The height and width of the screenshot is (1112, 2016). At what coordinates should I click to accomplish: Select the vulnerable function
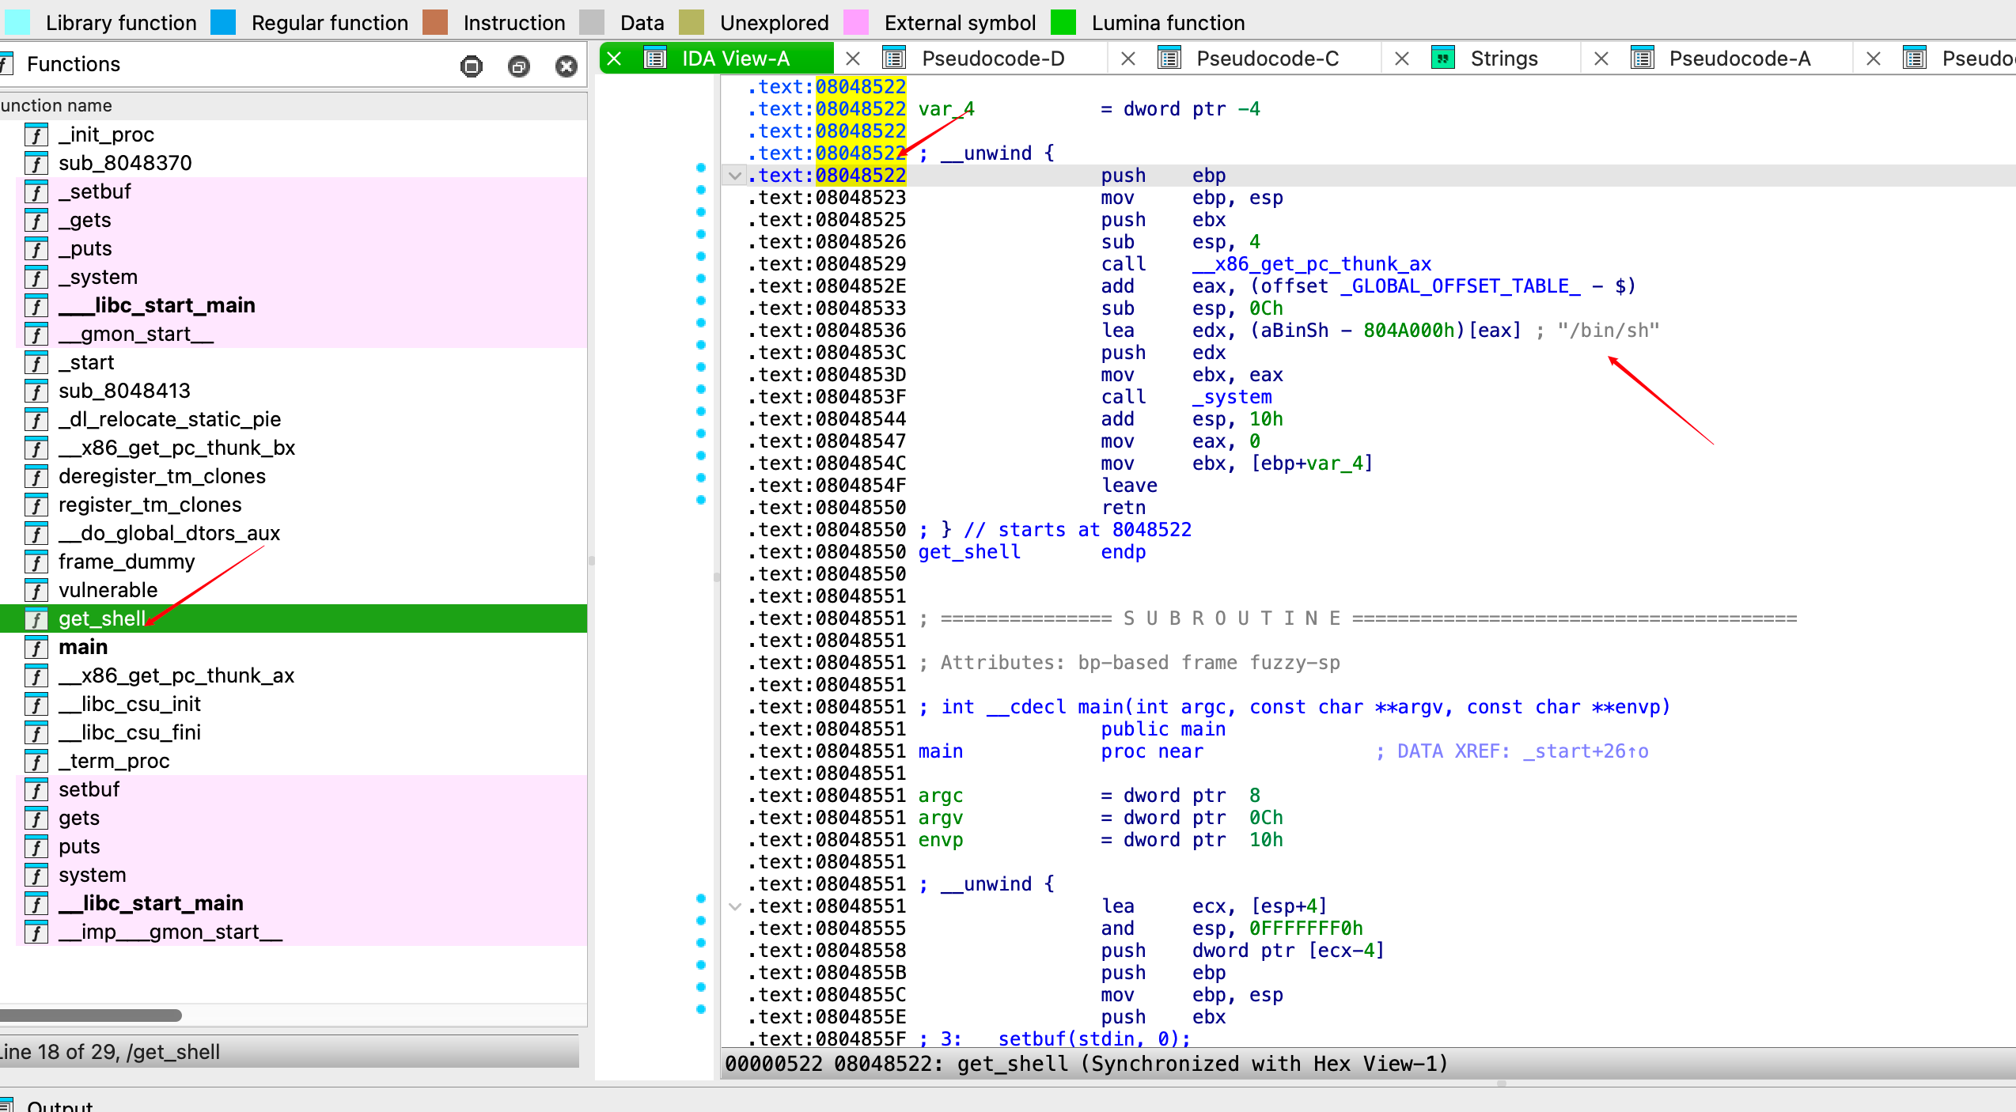point(294,590)
